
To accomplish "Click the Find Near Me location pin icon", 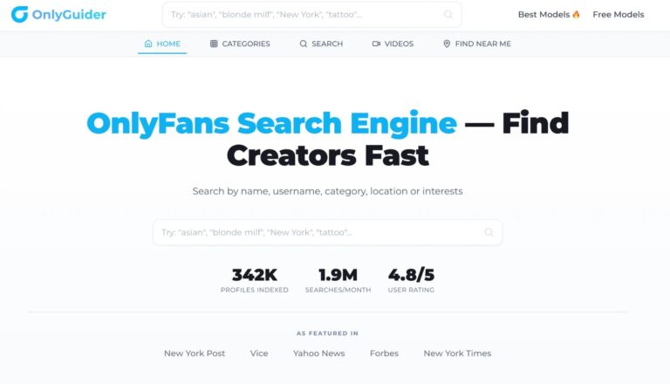I will pos(447,44).
